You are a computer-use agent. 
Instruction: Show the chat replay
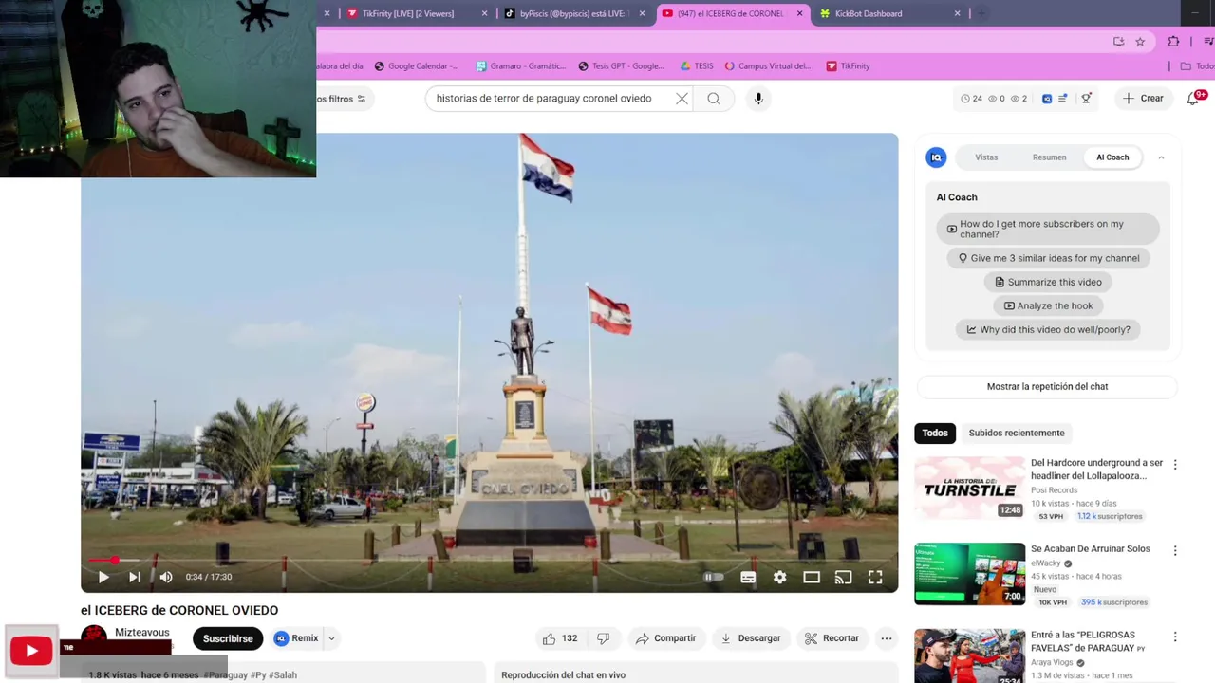[1047, 386]
